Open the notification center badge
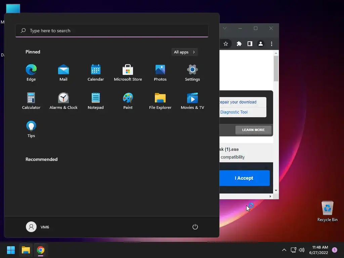The height and width of the screenshot is (258, 344). click(x=335, y=250)
